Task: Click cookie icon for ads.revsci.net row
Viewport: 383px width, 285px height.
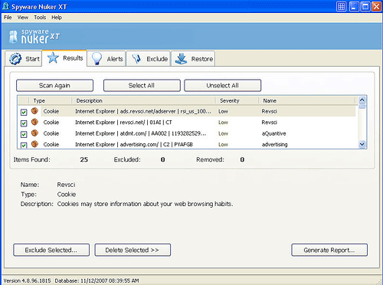Action: click(x=34, y=111)
